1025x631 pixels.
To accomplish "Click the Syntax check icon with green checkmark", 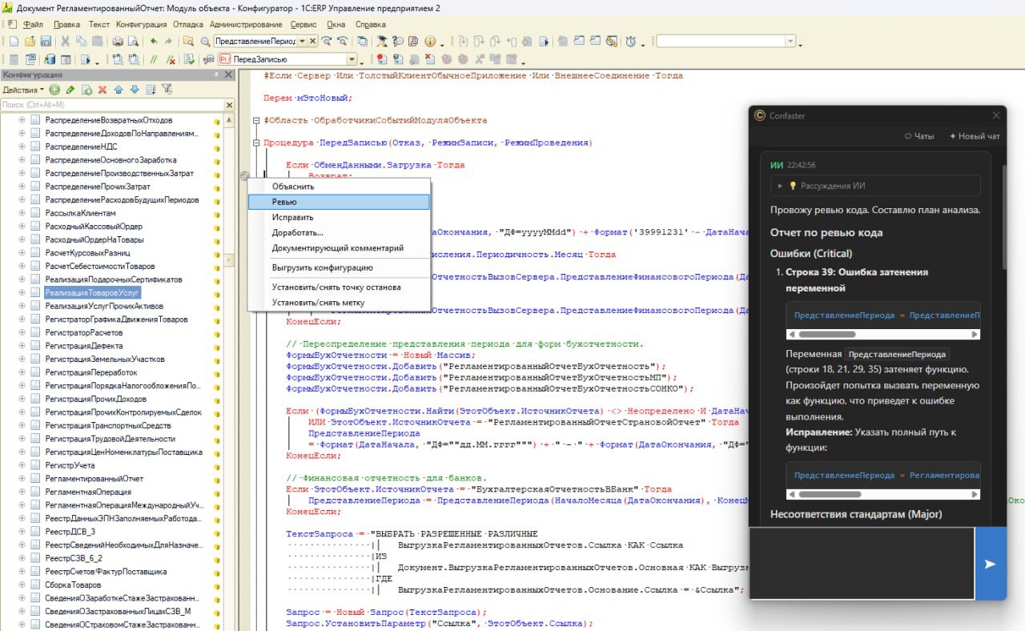I will (x=189, y=59).
